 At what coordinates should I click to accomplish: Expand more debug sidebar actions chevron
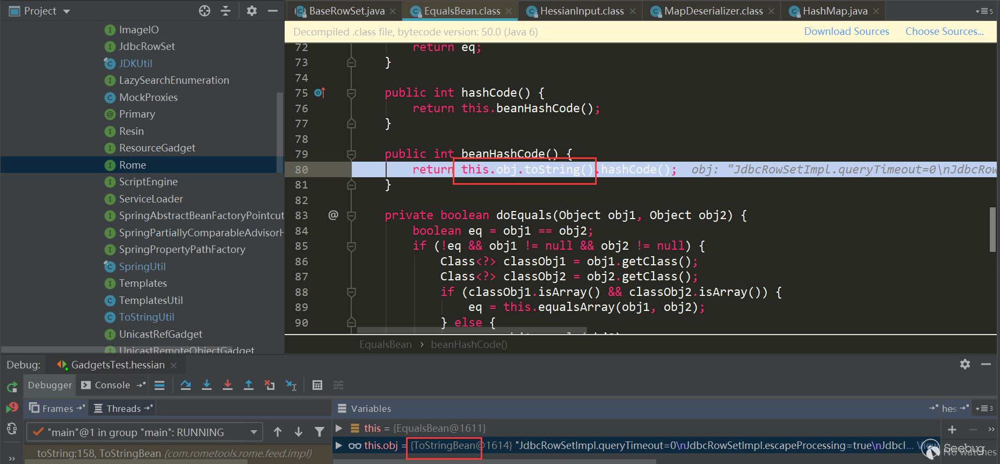pos(12,458)
